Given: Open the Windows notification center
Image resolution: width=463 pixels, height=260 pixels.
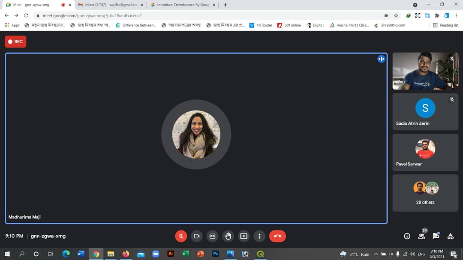Looking at the screenshot, I should [x=454, y=254].
